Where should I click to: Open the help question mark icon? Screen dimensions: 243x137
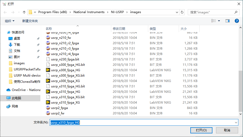tap(237, 21)
